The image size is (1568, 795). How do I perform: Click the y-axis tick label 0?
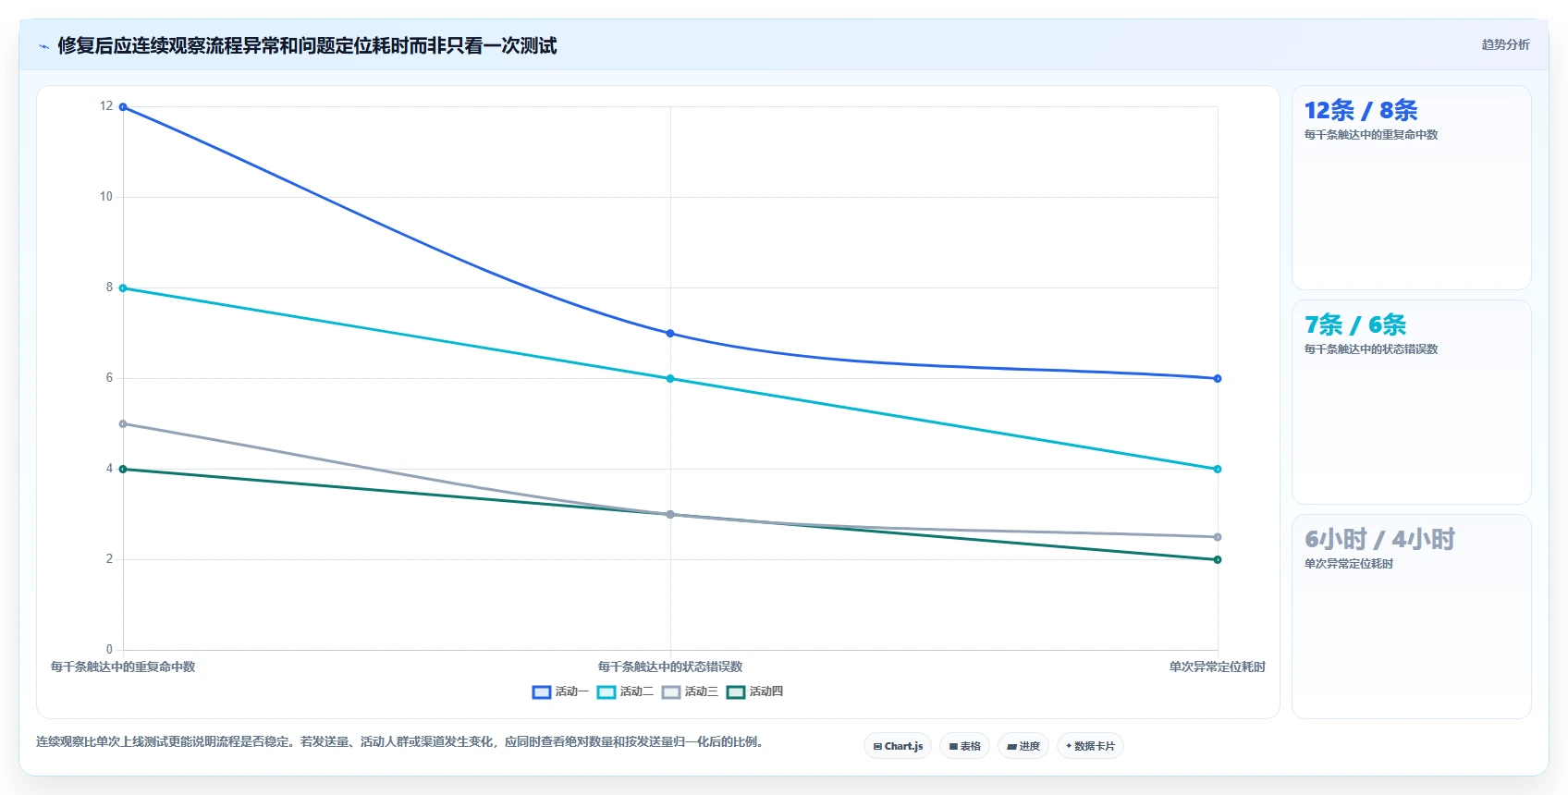109,650
